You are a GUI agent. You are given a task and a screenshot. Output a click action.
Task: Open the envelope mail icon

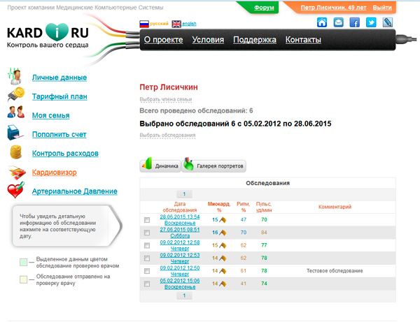(x=339, y=22)
